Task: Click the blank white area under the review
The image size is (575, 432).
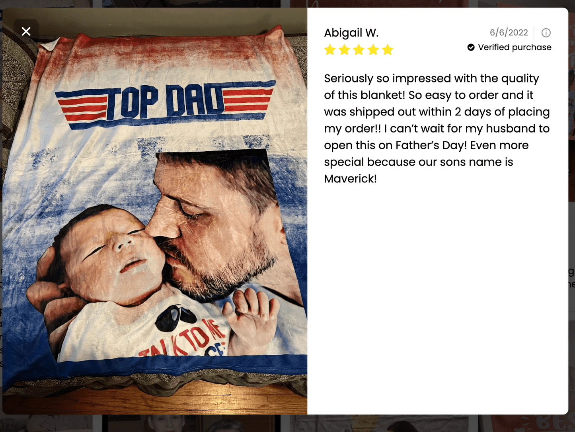Action: [x=438, y=299]
